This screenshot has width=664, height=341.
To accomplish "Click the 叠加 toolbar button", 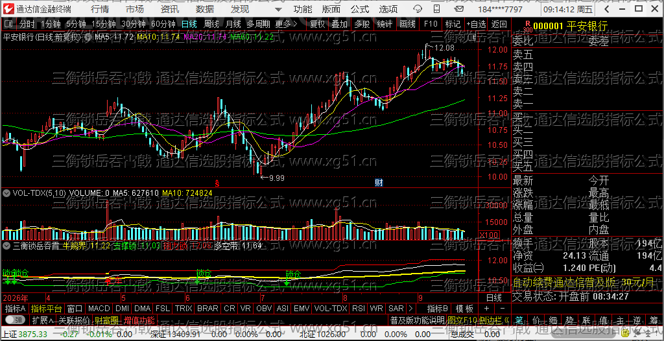I will [340, 24].
